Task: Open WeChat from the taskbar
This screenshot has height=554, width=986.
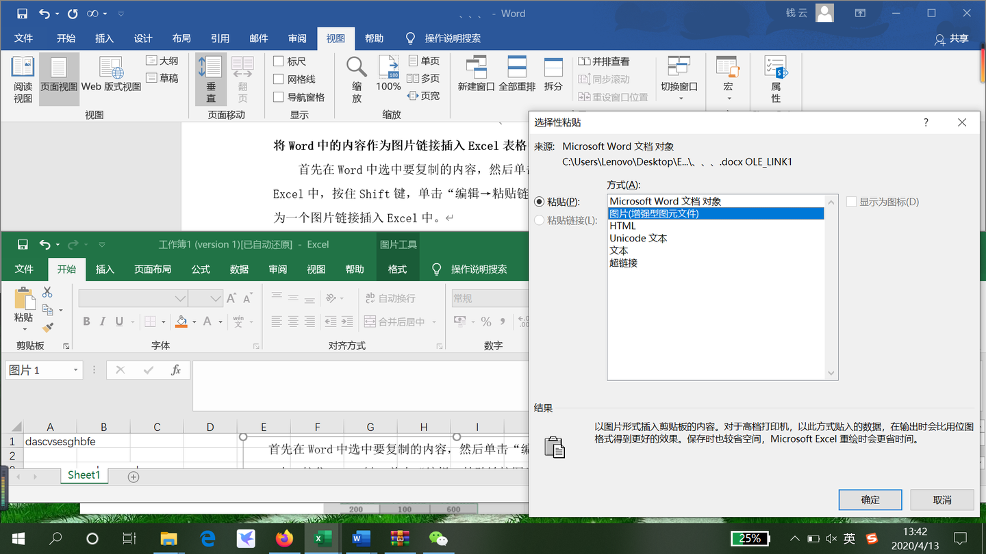Action: (438, 539)
